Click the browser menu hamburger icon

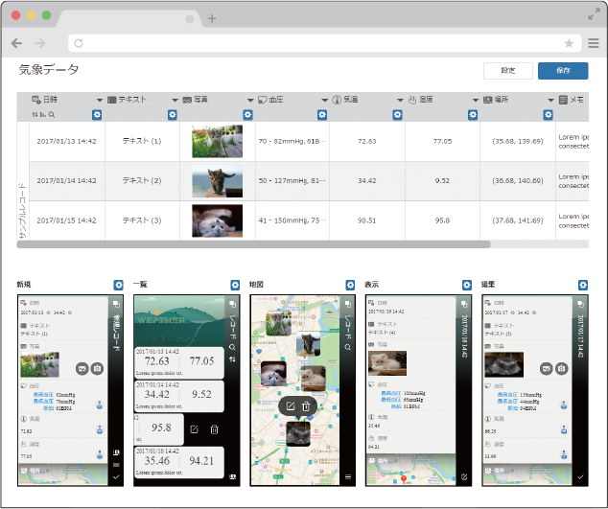(x=594, y=43)
